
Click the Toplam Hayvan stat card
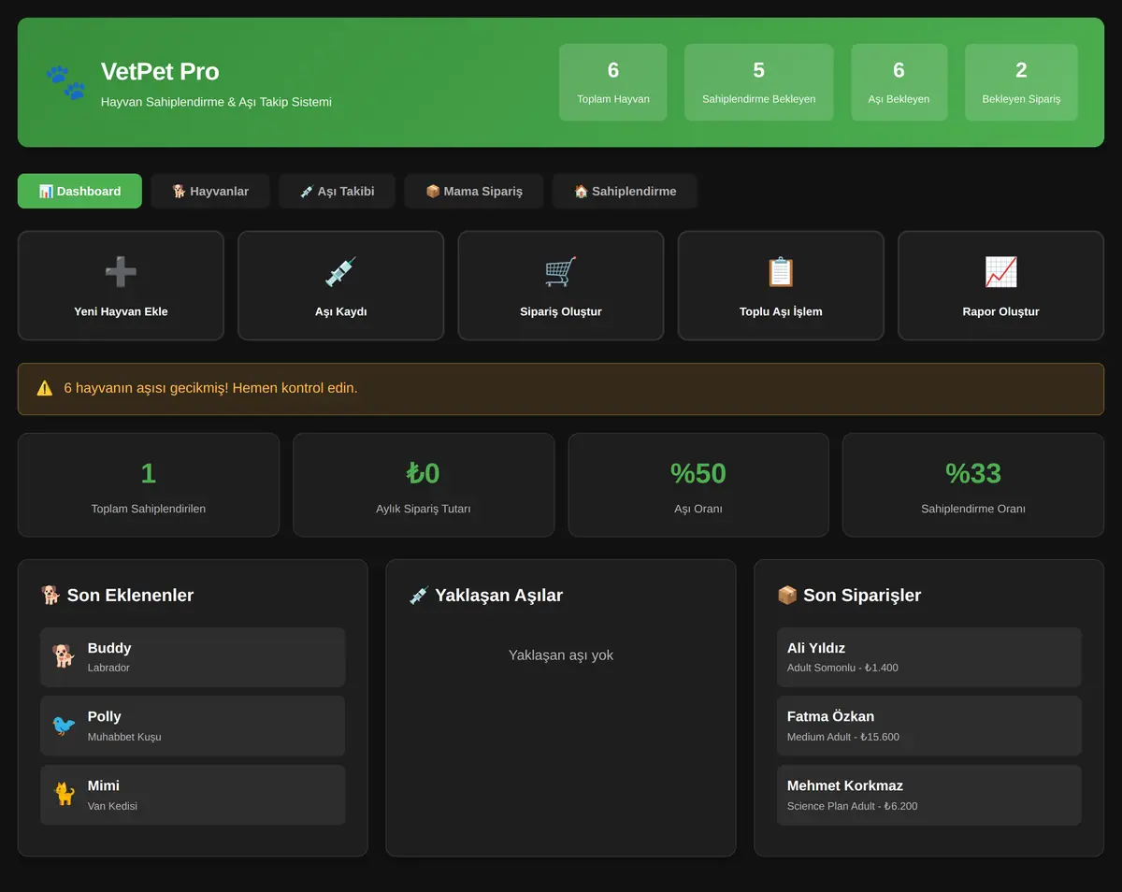coord(613,82)
